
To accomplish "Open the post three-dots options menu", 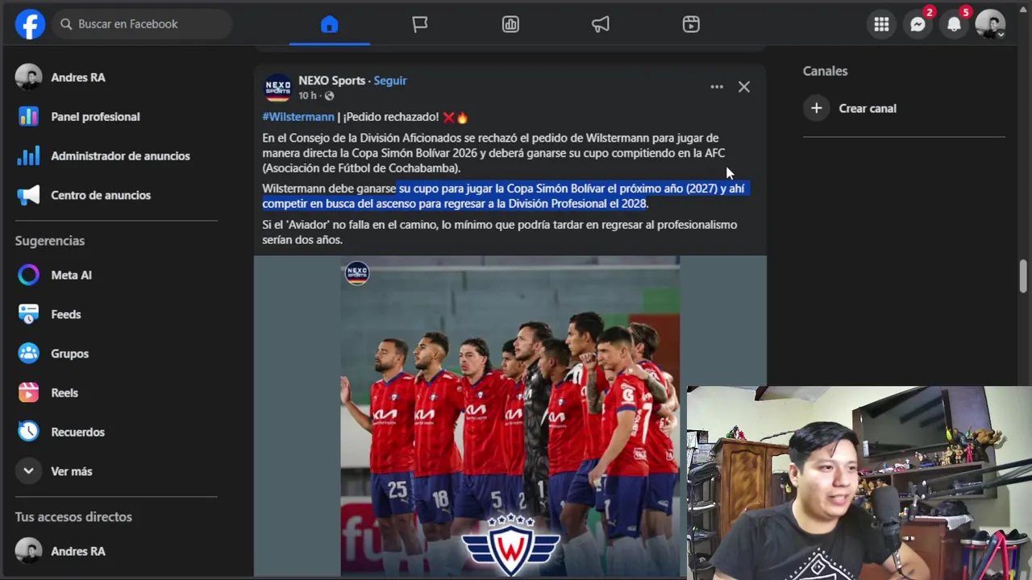I will 717,87.
